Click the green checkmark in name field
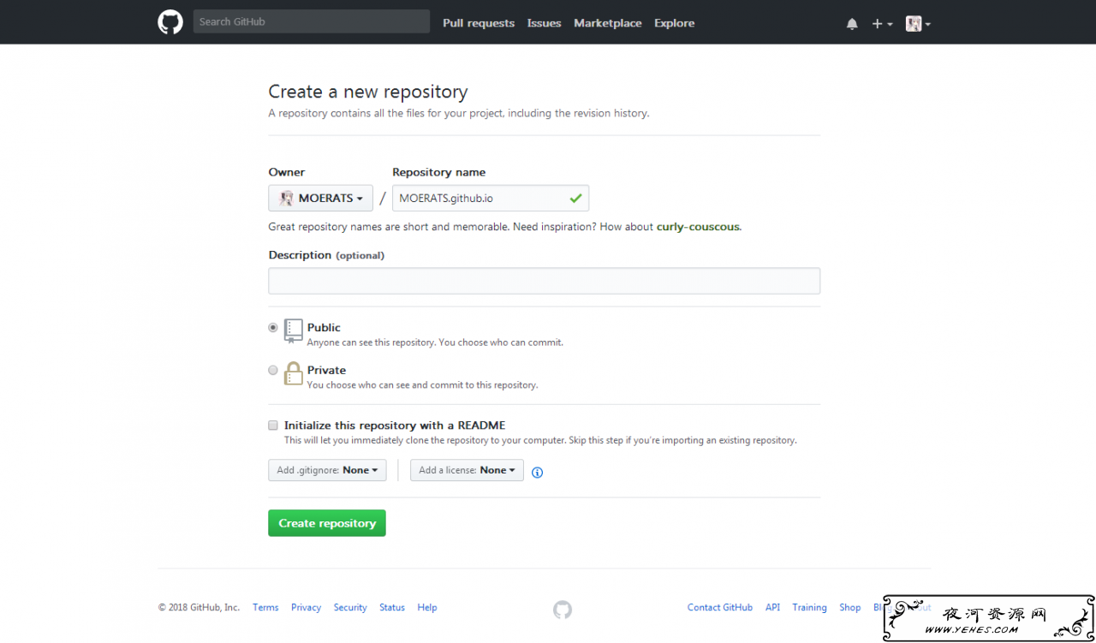 575,198
